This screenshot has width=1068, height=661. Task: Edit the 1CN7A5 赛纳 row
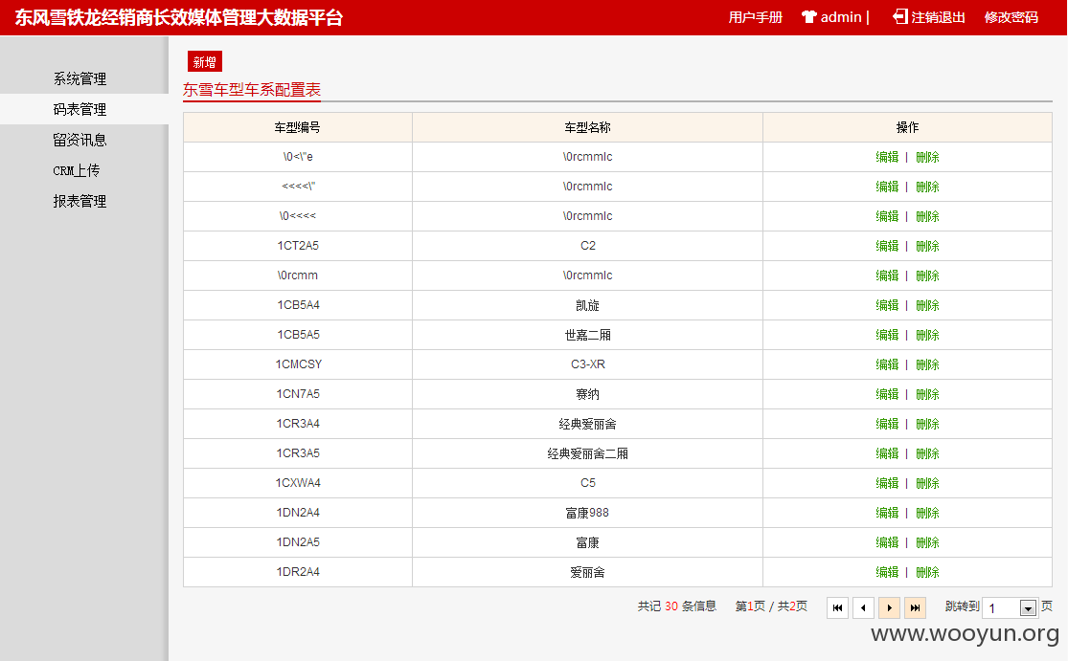tap(887, 394)
